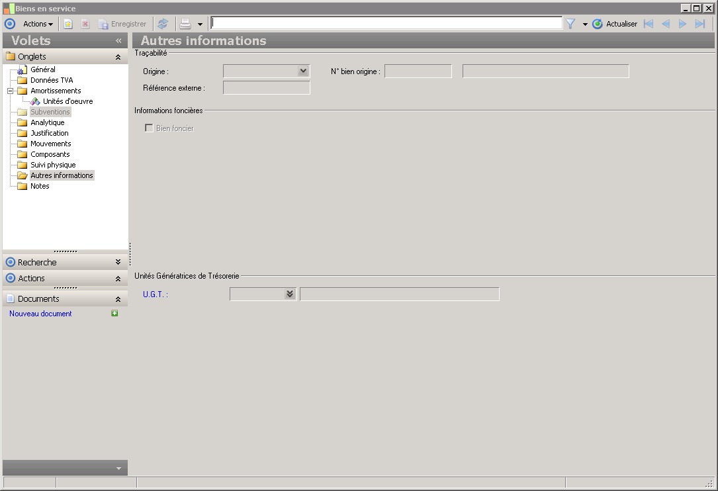This screenshot has height=491, width=718.
Task: Select Autres informations tree item
Action: pyautogui.click(x=62, y=175)
